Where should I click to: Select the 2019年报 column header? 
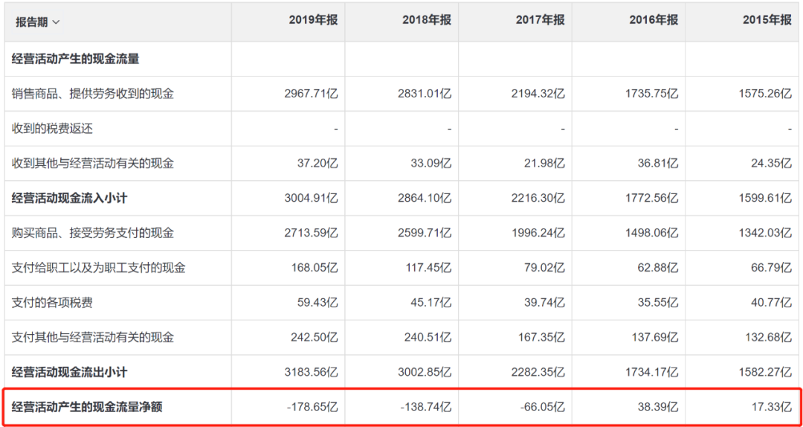pyautogui.click(x=313, y=21)
